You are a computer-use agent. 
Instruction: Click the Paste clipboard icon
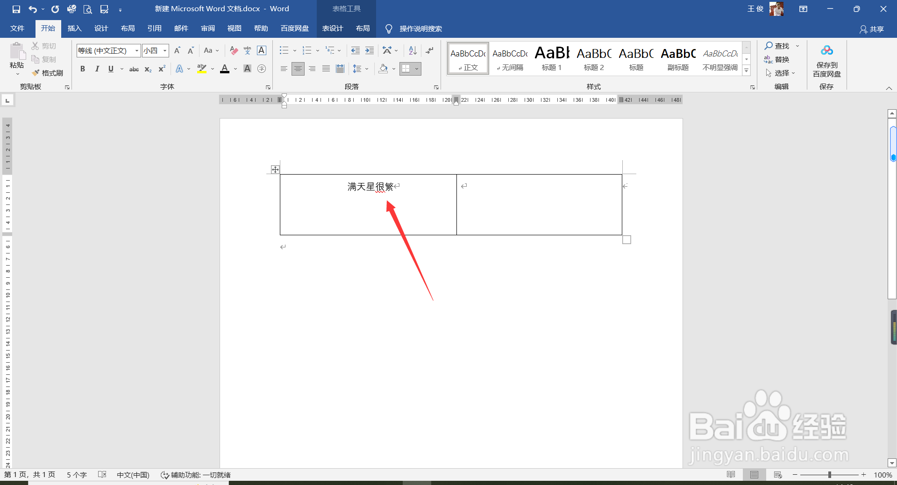17,51
